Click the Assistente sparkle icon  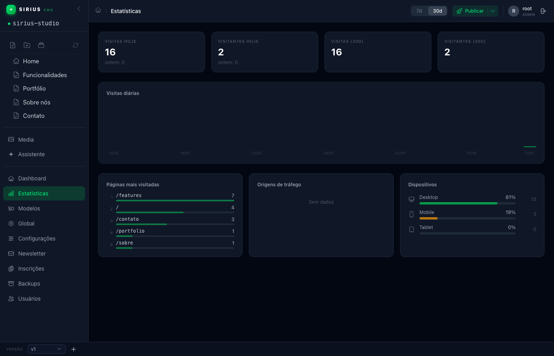pyautogui.click(x=11, y=154)
